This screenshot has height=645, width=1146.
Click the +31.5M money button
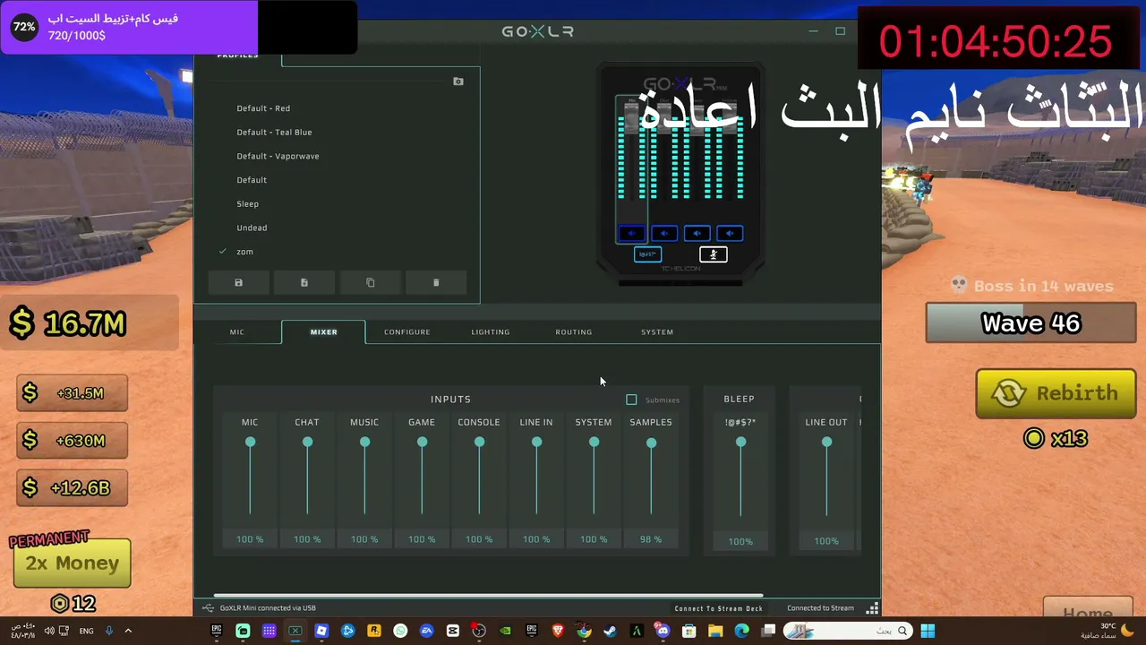pyautogui.click(x=73, y=393)
